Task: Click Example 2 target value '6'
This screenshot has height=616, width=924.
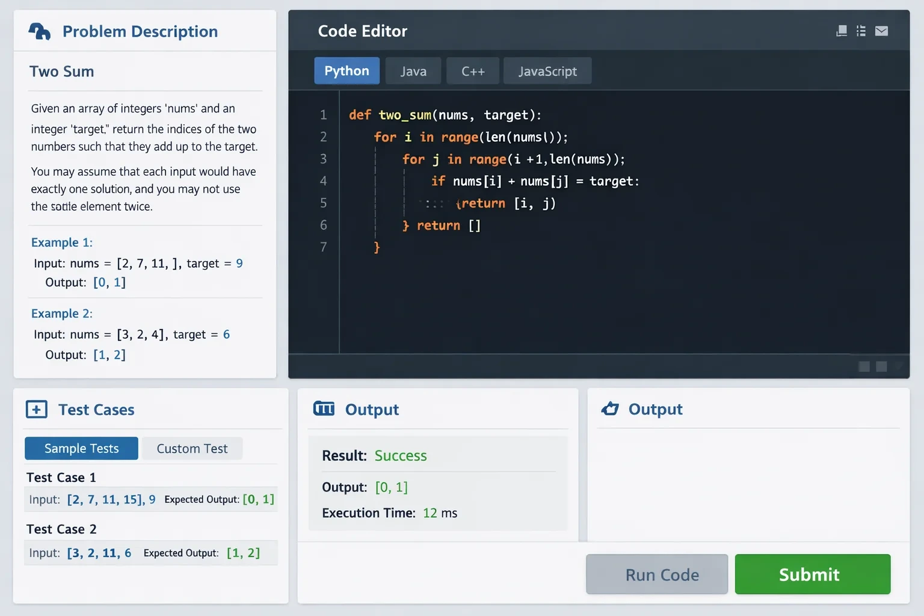Action: pos(226,334)
